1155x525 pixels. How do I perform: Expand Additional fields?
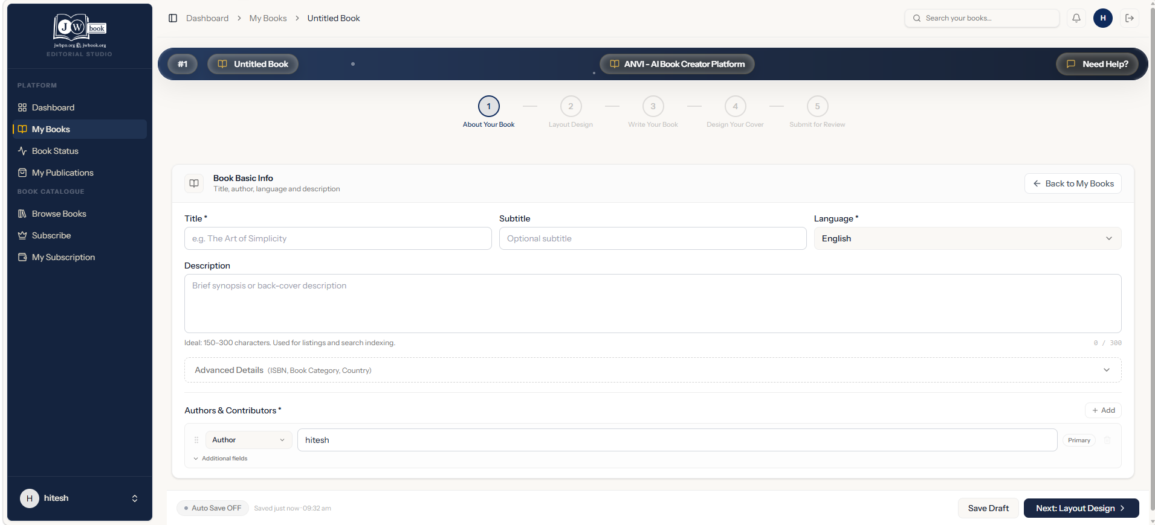[x=221, y=459]
